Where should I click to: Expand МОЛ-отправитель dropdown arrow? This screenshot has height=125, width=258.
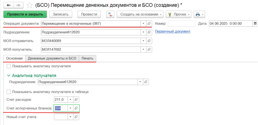143,41
